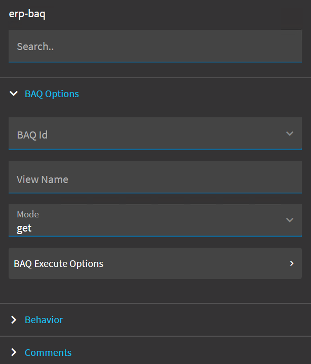Click the BAQ Execute Options right-arrow icon
This screenshot has width=311, height=364.
(292, 263)
